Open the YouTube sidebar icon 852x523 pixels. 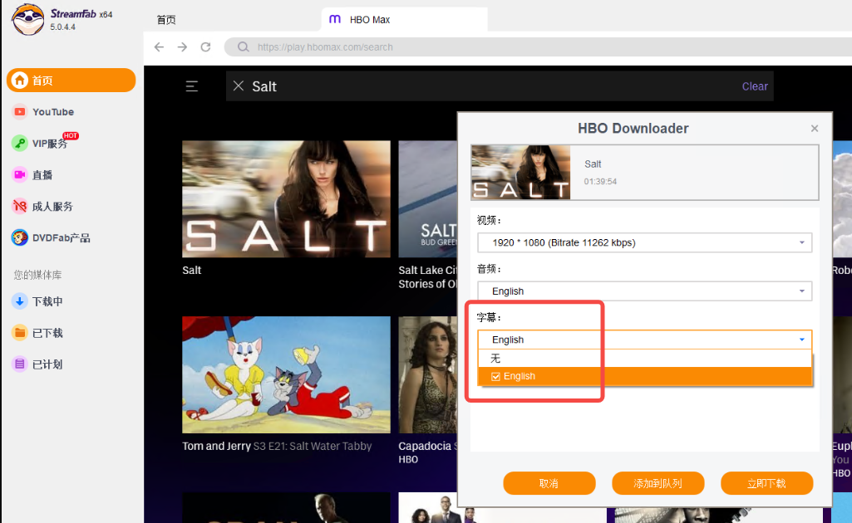(x=20, y=112)
